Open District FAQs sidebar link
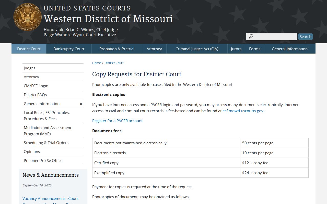Viewport: 327px width, 204px height. pos(53,95)
